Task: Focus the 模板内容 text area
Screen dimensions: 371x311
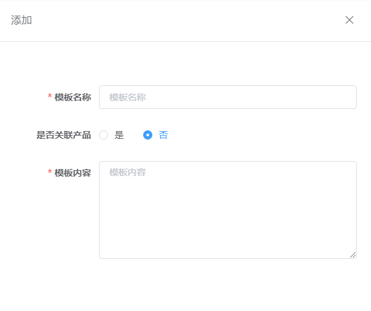Action: coord(228,210)
